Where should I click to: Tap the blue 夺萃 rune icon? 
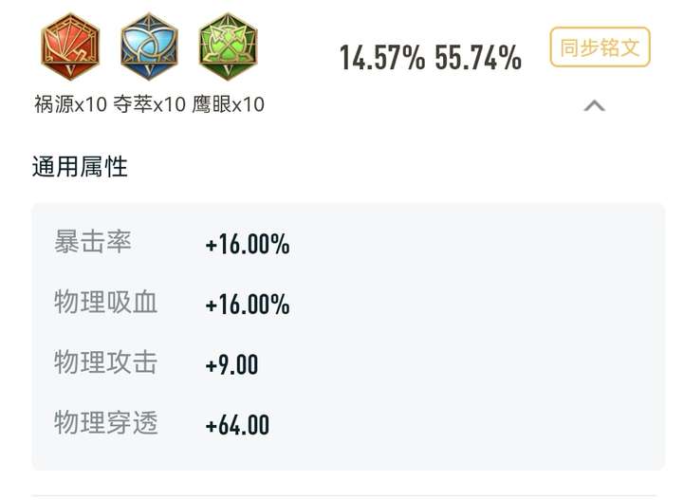click(x=149, y=46)
